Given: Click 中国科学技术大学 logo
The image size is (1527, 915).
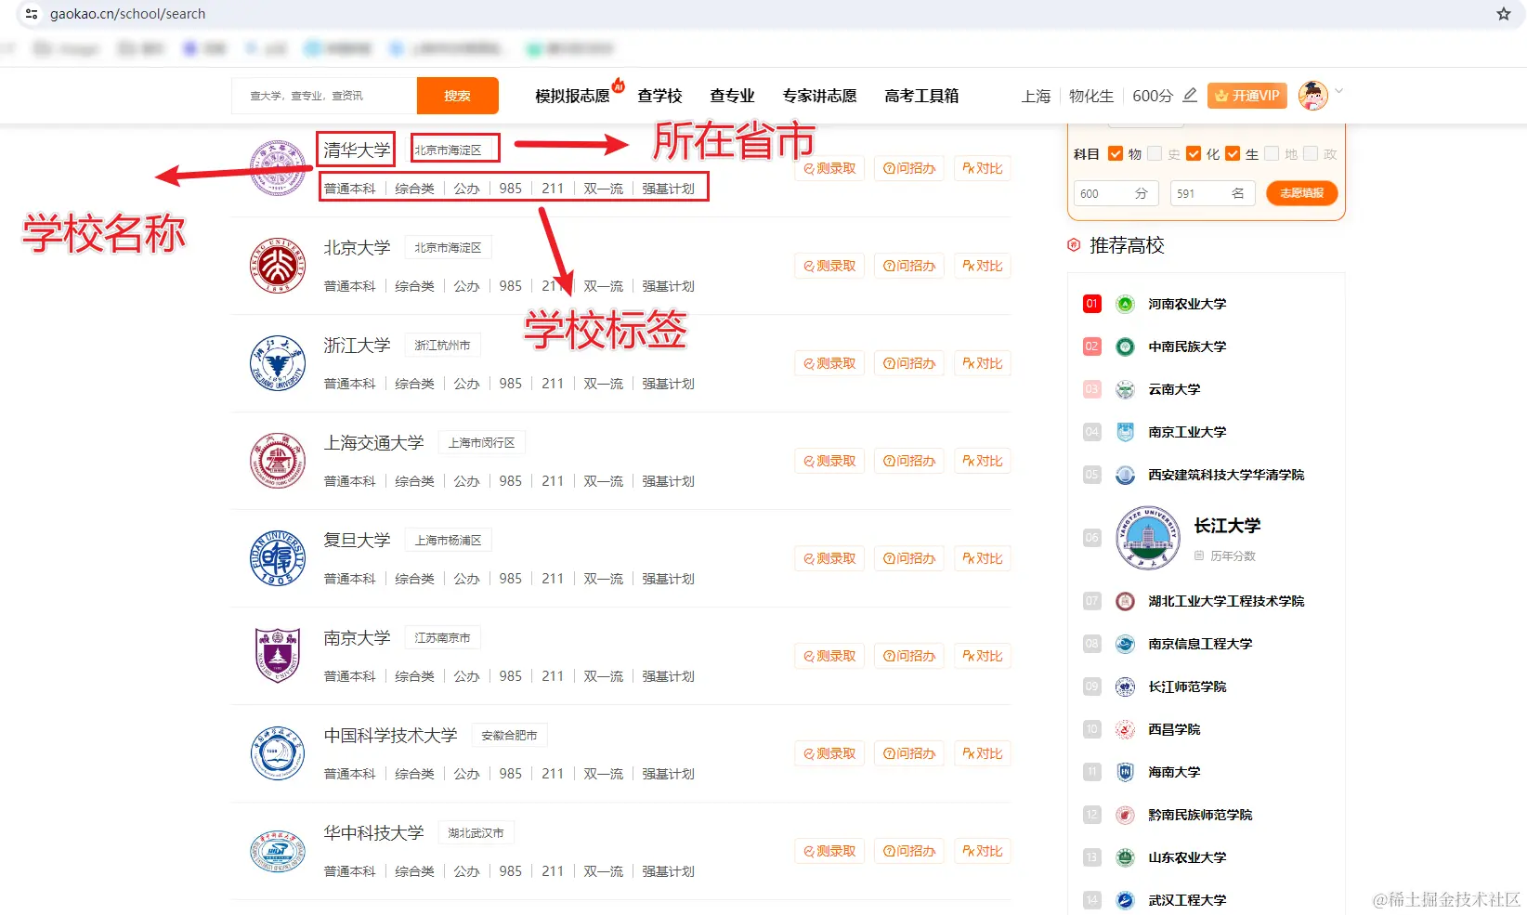Looking at the screenshot, I should 278,753.
